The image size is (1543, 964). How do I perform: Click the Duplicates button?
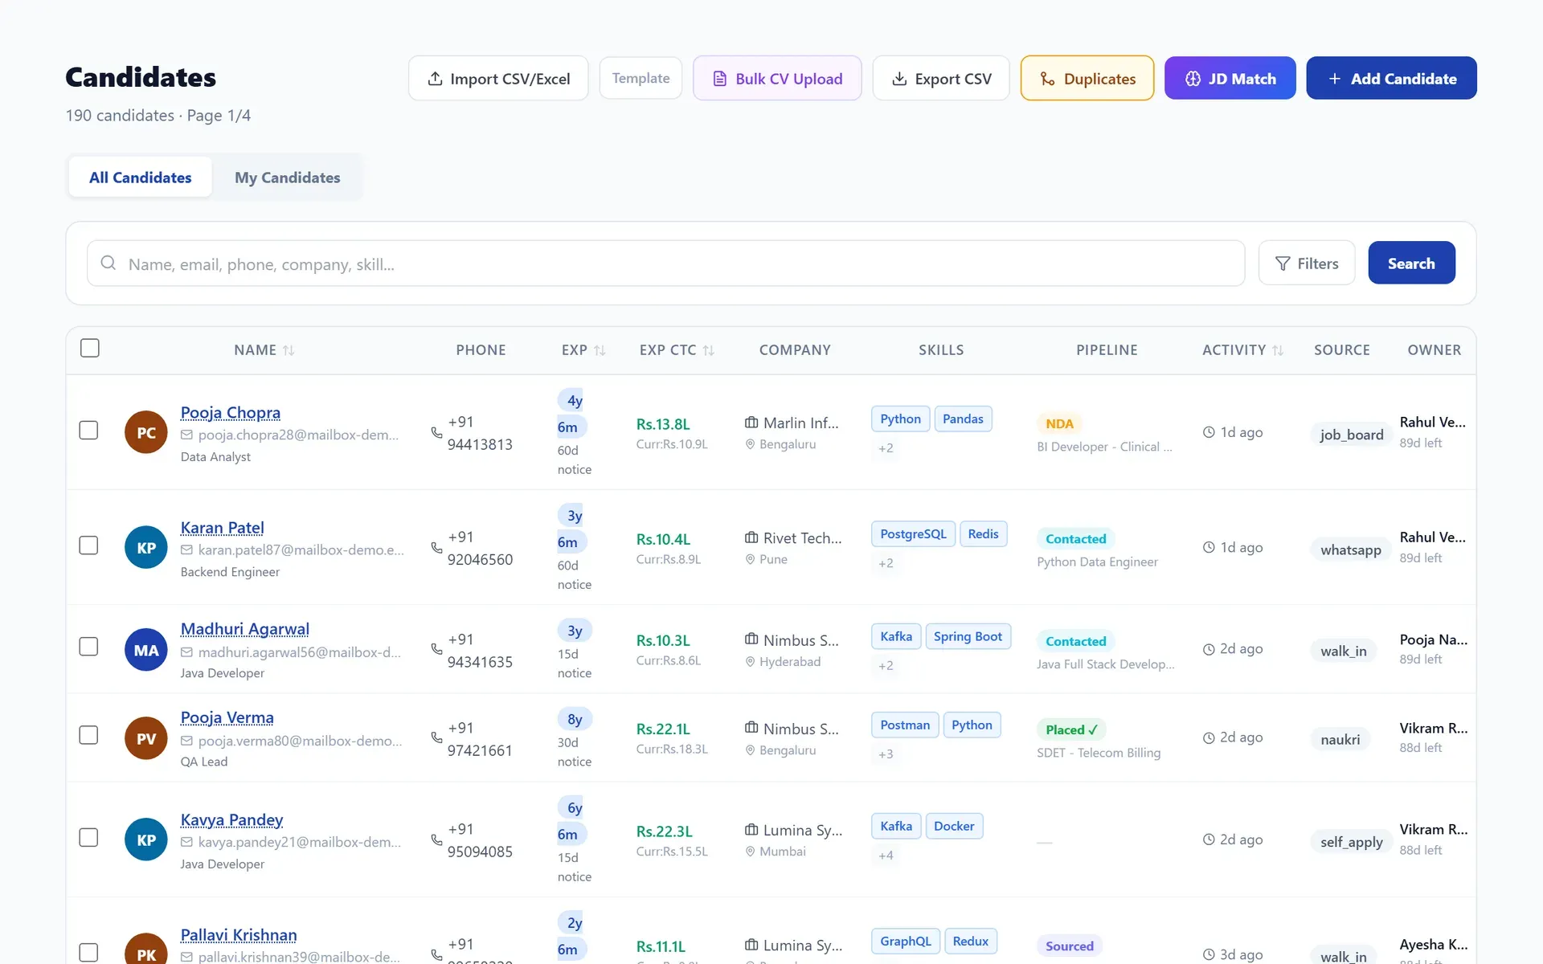pos(1087,78)
